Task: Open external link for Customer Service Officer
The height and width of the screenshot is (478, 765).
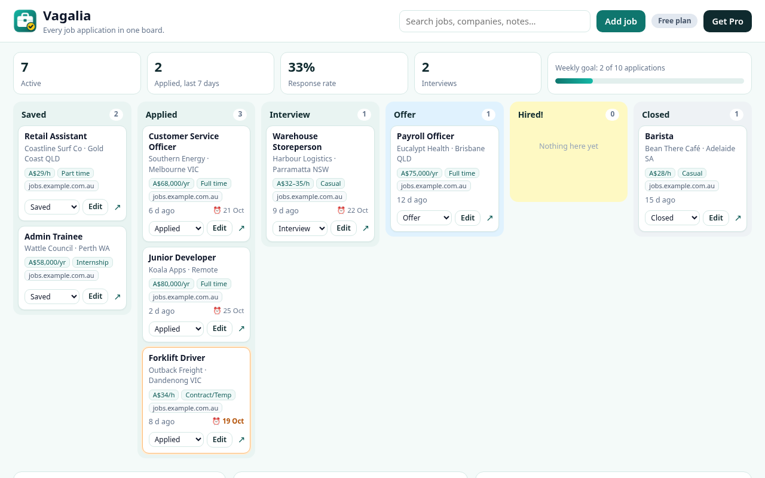Action: [241, 228]
